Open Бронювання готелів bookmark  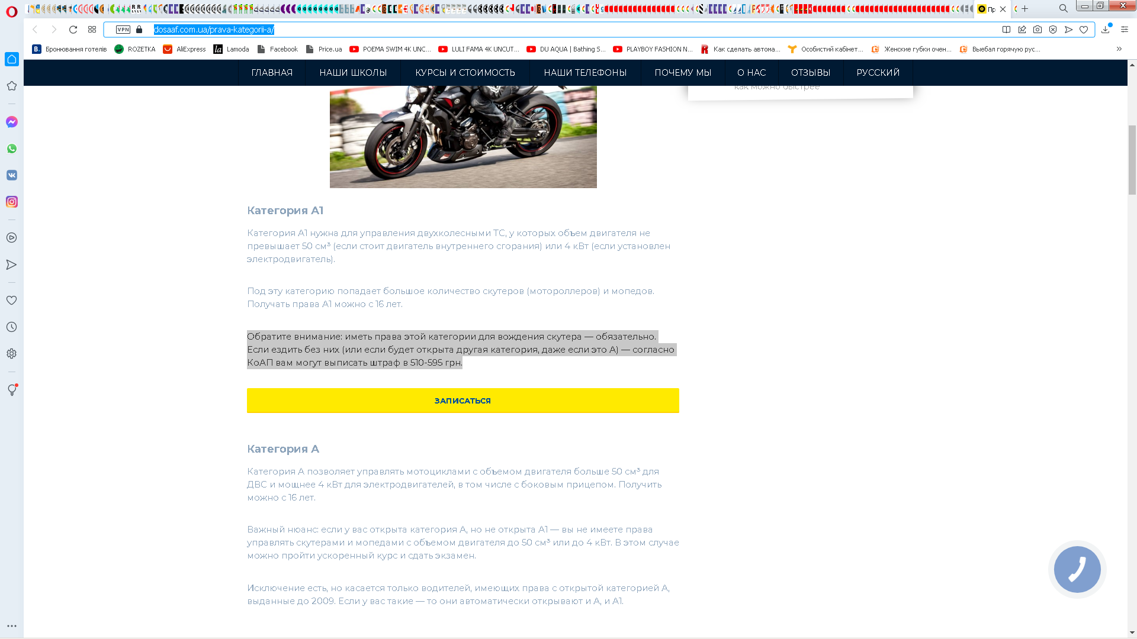point(69,49)
